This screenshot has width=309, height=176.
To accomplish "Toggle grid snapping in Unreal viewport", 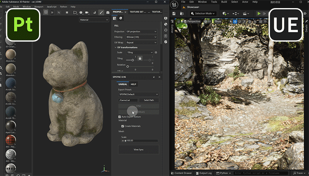I will (260, 22).
